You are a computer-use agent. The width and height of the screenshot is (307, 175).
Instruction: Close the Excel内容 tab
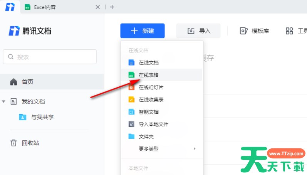[x=98, y=7]
